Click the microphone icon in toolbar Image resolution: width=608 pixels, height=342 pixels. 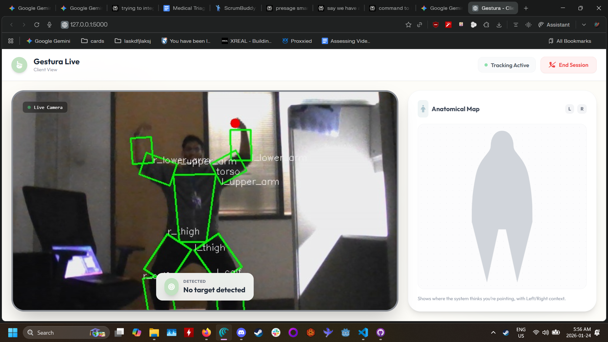tap(49, 25)
